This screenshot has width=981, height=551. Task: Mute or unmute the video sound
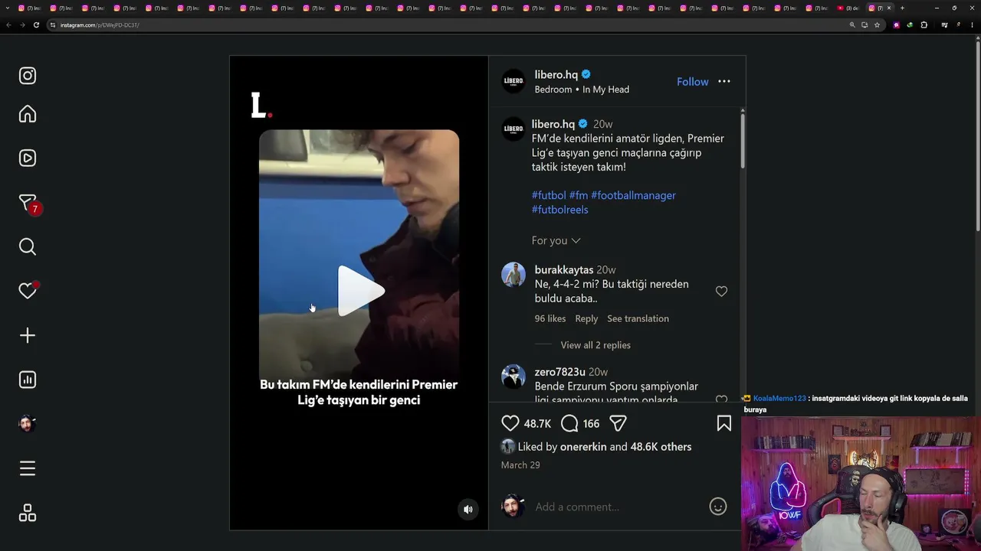click(x=468, y=510)
